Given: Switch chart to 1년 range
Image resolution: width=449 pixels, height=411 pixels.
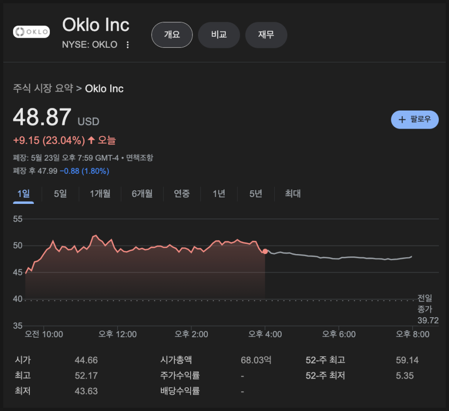Looking at the screenshot, I should tap(219, 194).
